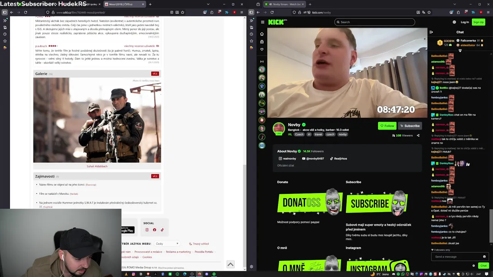Bookmark the kick.com page star icon
This screenshot has width=493, height=277.
[x=429, y=12]
